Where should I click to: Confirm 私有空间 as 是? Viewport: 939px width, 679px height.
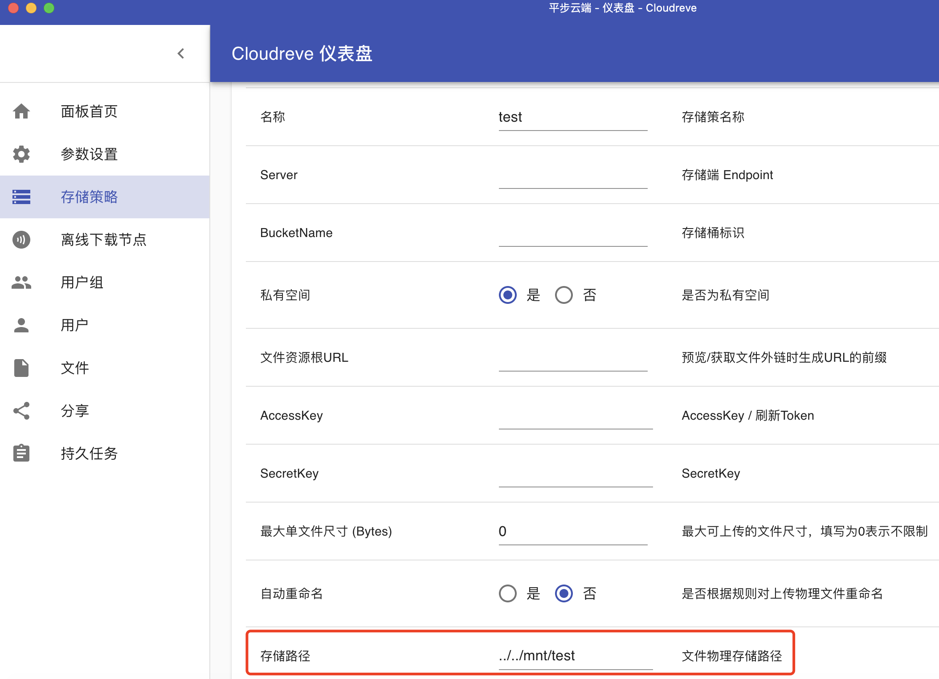click(507, 295)
